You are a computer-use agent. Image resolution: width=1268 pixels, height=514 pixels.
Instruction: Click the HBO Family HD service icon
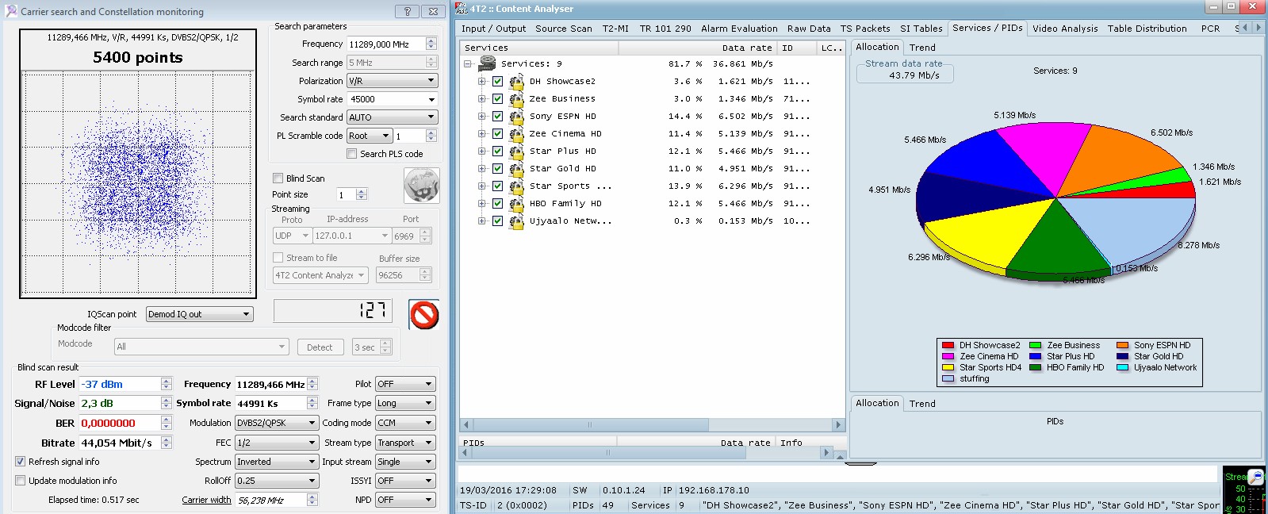[516, 203]
